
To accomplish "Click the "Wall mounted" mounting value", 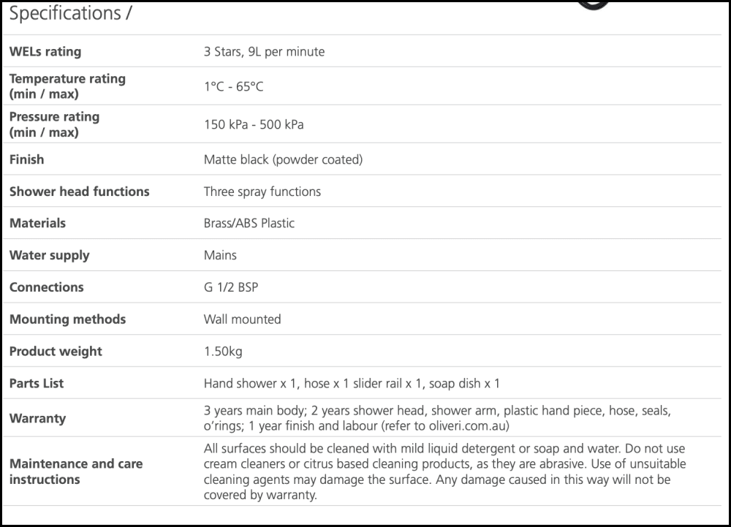I will pyautogui.click(x=242, y=319).
